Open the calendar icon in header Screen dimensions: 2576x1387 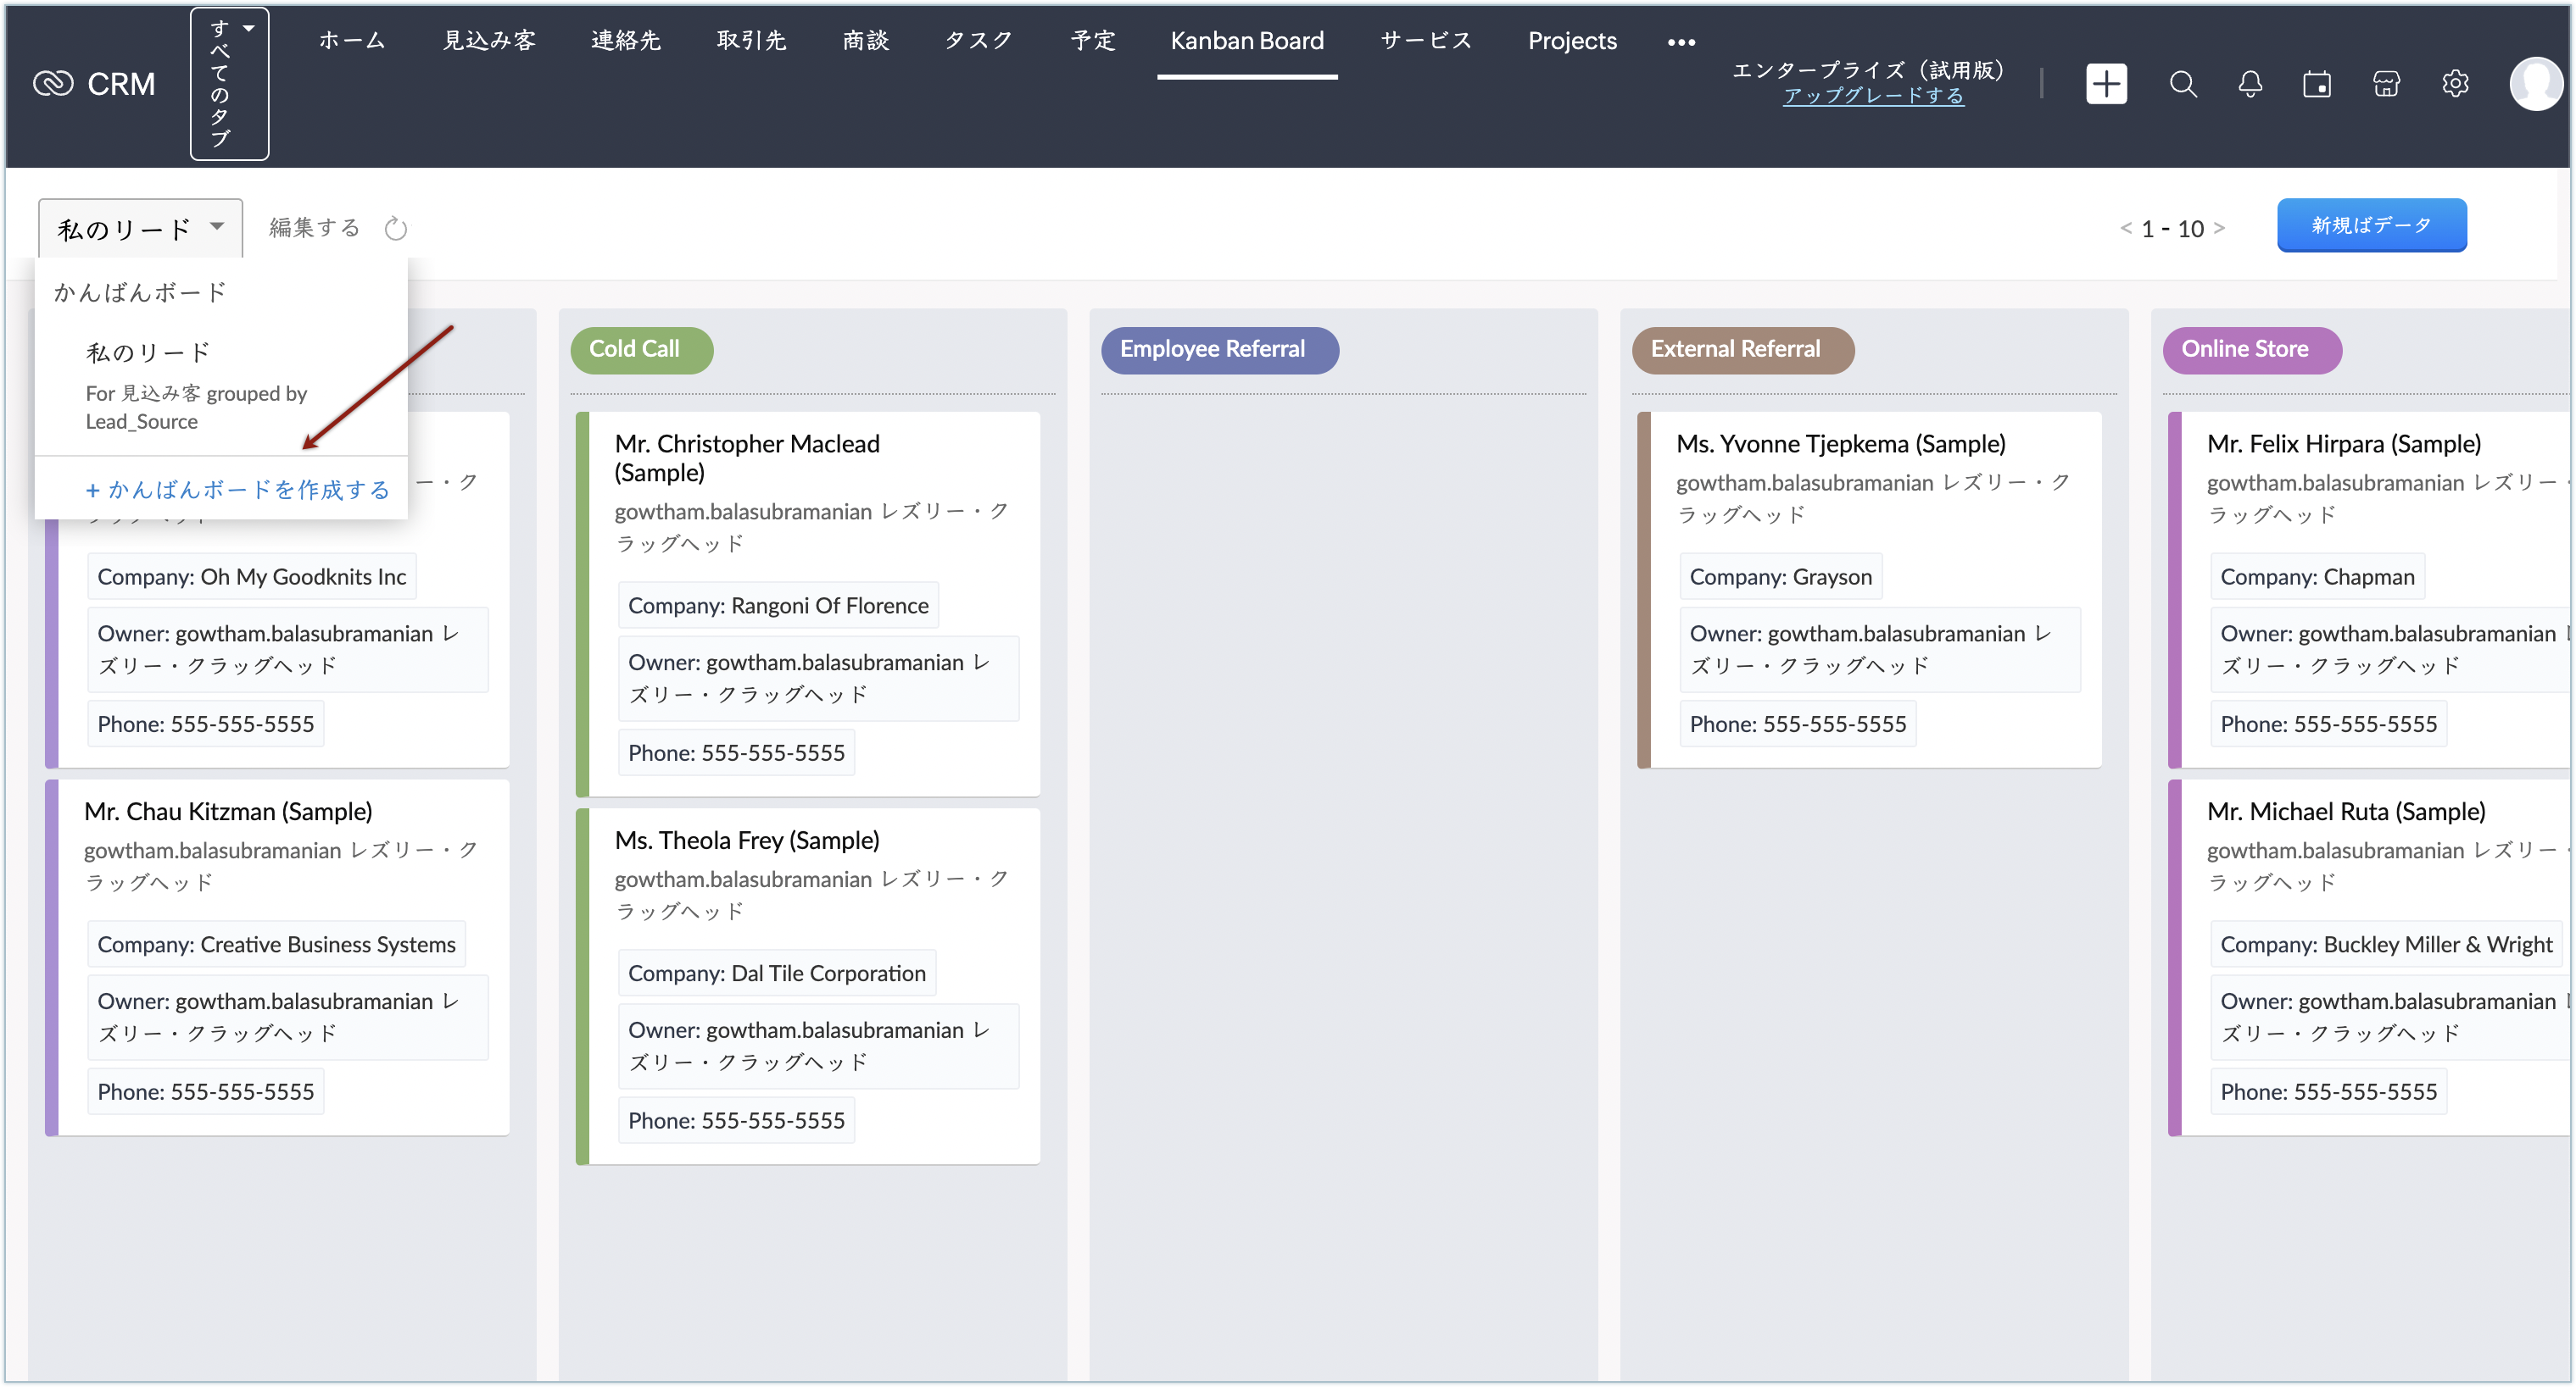click(2317, 84)
